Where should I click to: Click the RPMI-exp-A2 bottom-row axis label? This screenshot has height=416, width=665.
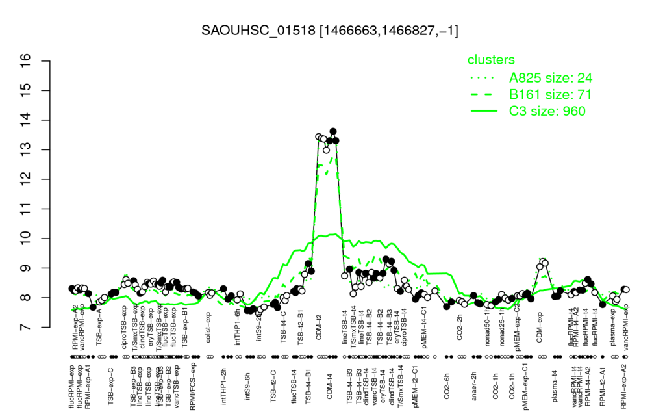[x=623, y=387]
